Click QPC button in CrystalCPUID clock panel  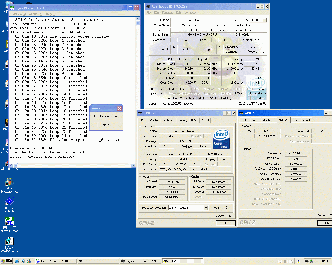tap(169, 59)
